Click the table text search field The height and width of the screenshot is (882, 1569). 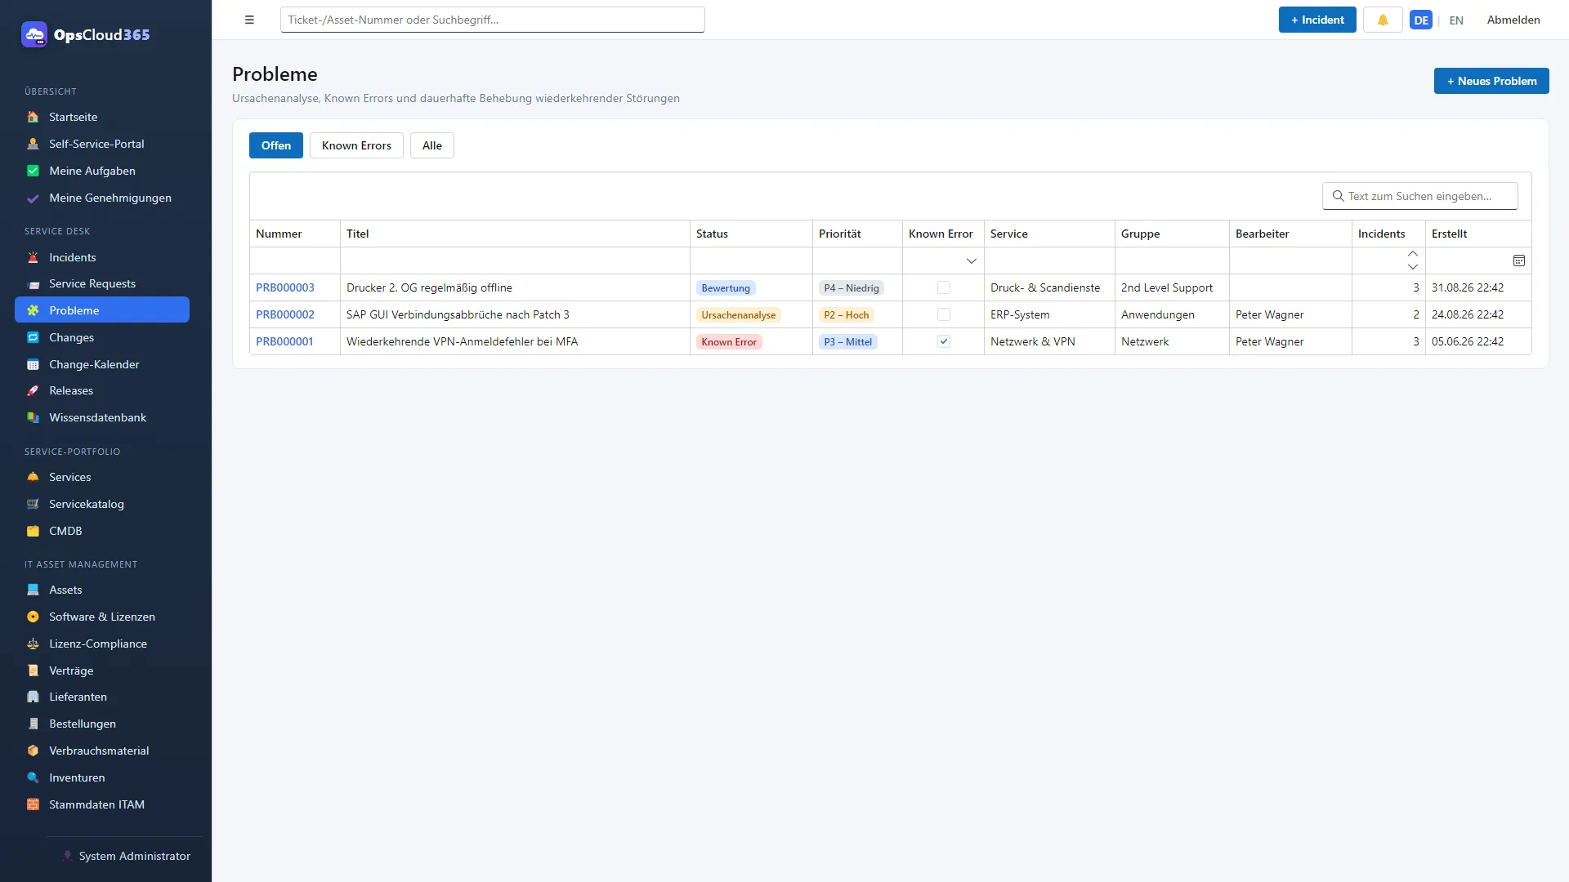click(1420, 196)
